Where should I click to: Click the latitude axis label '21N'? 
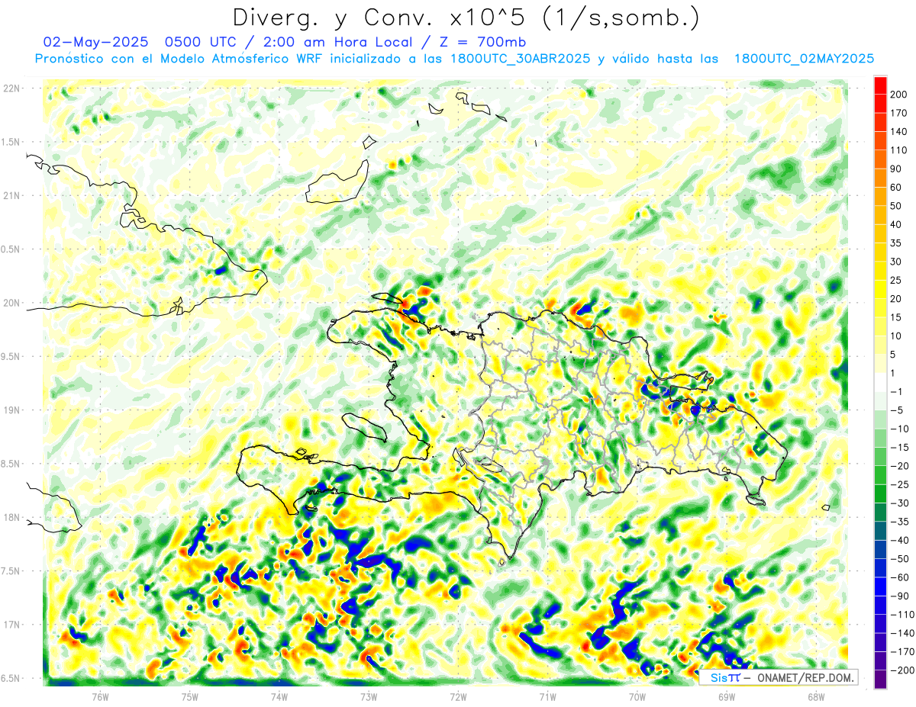[x=11, y=195]
